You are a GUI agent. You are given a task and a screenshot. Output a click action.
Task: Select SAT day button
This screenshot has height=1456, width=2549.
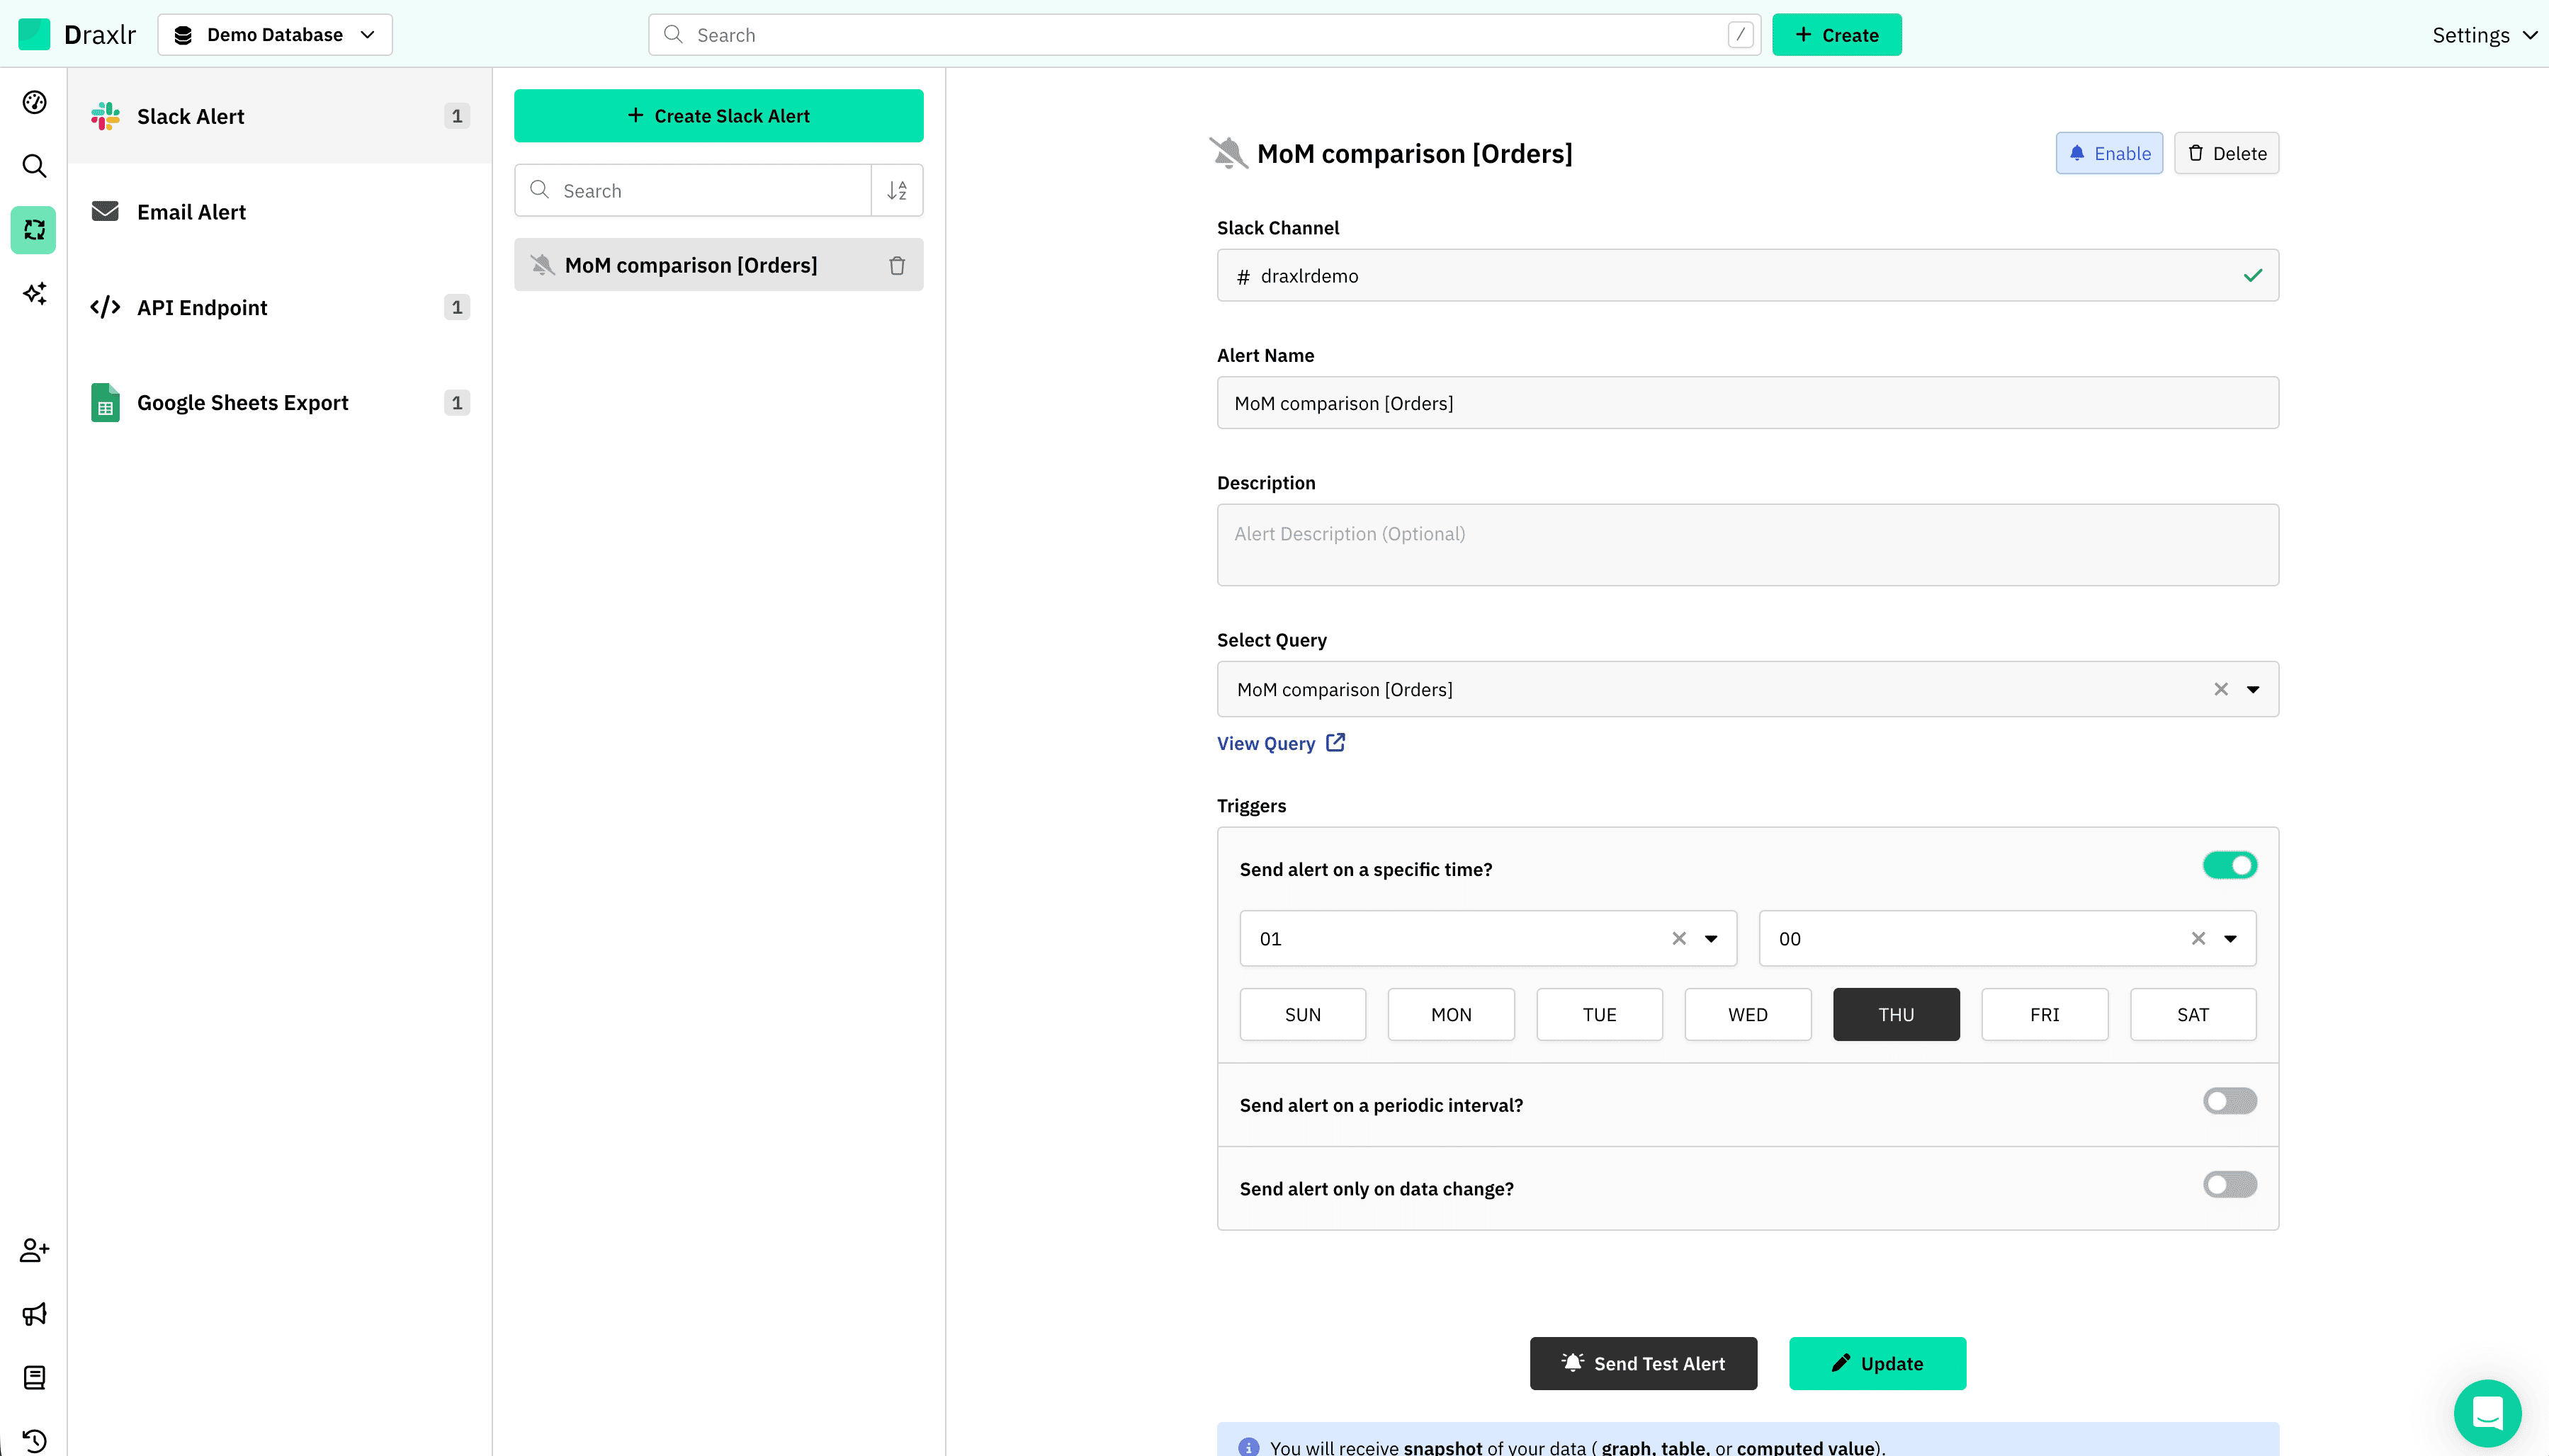tap(2193, 1014)
